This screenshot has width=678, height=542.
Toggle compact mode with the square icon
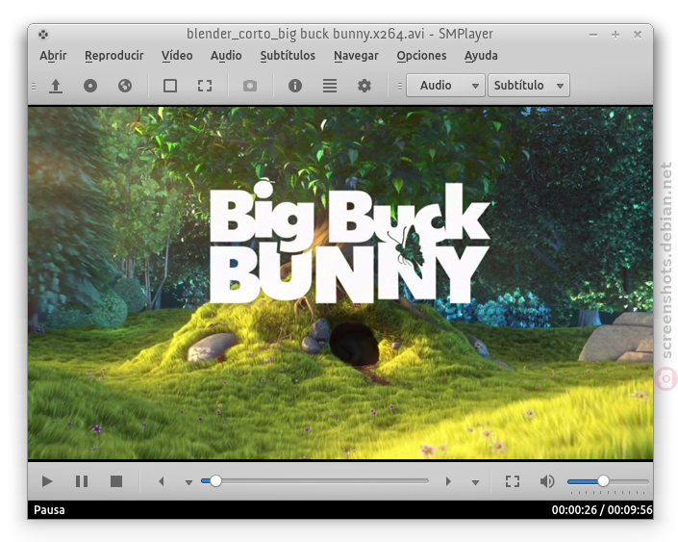(170, 86)
